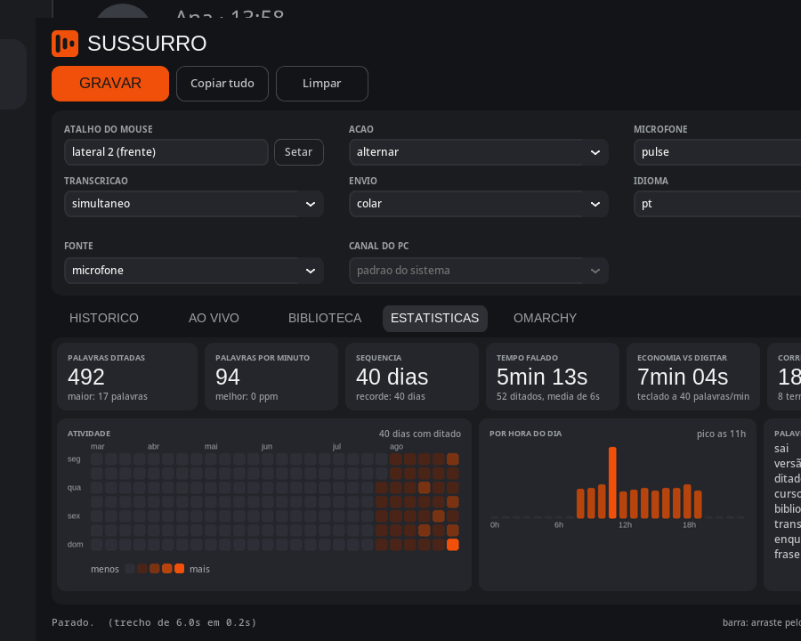The width and height of the screenshot is (801, 641).
Task: Click the 'melhor: 0 ppm' text
Action: [247, 397]
